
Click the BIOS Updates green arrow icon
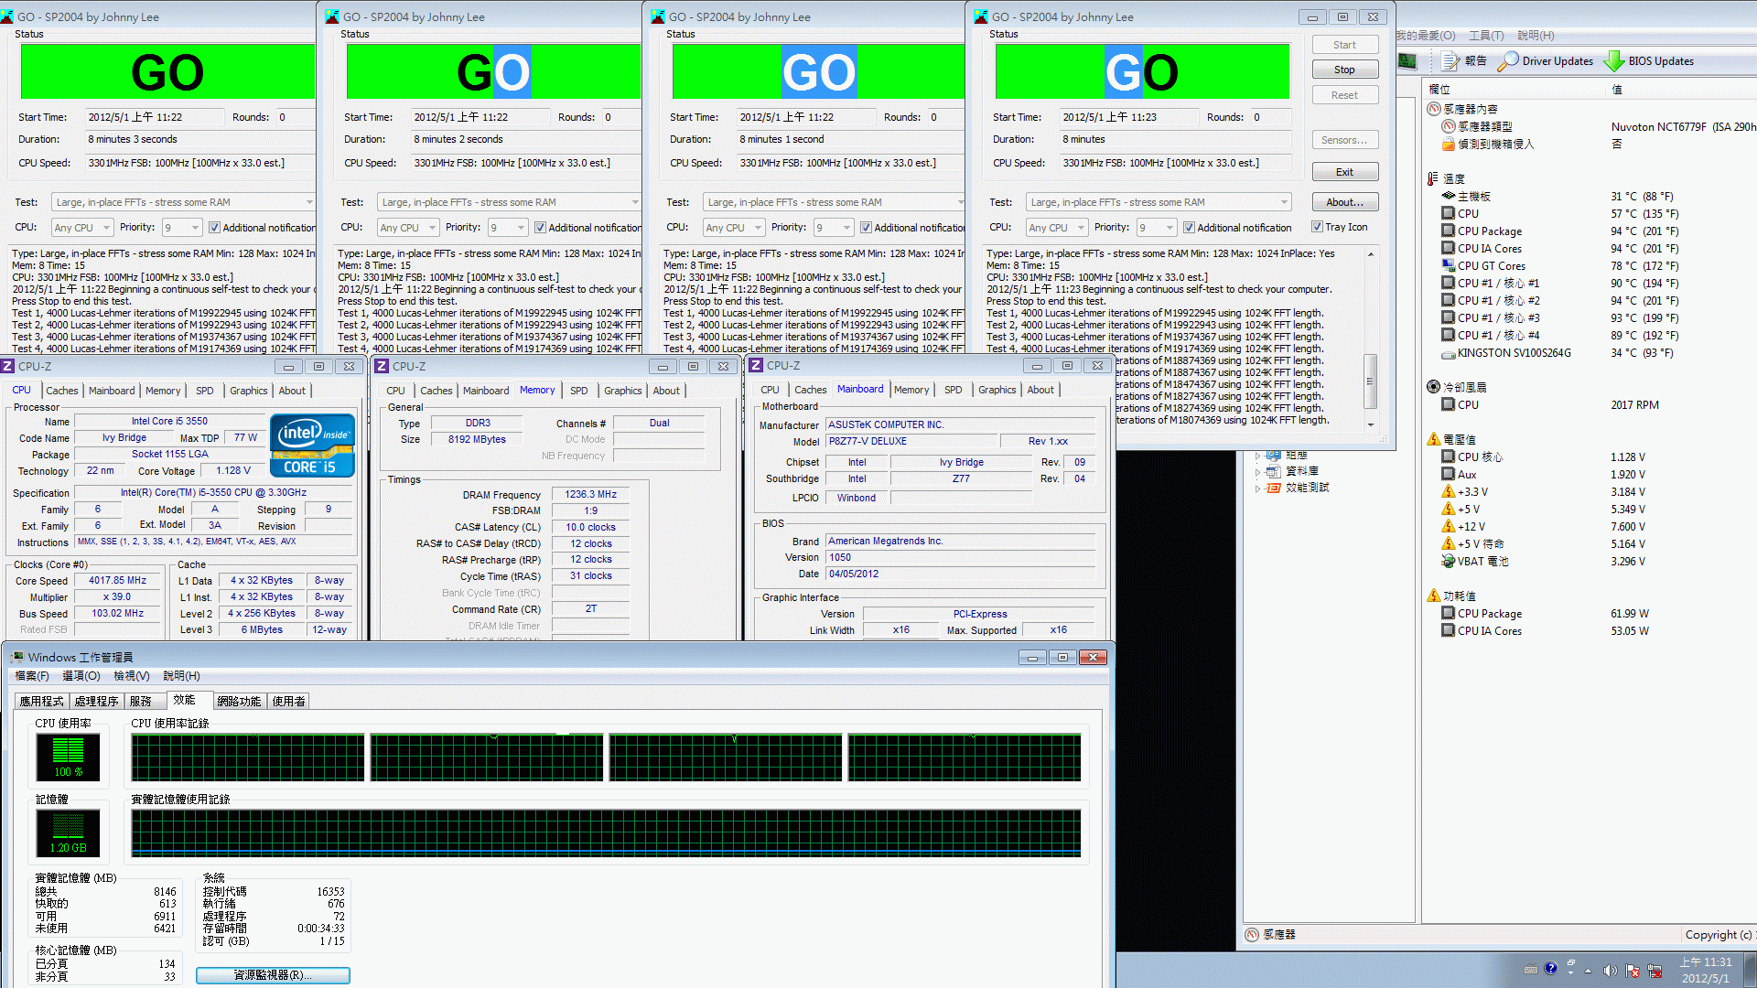[x=1613, y=61]
